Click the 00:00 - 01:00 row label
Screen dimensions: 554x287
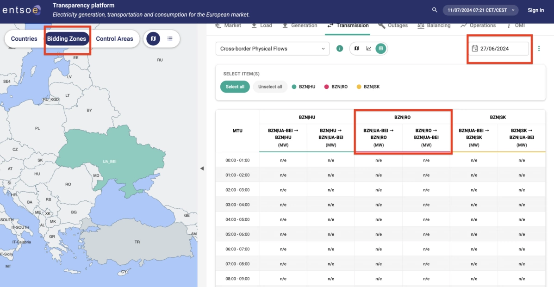click(237, 160)
